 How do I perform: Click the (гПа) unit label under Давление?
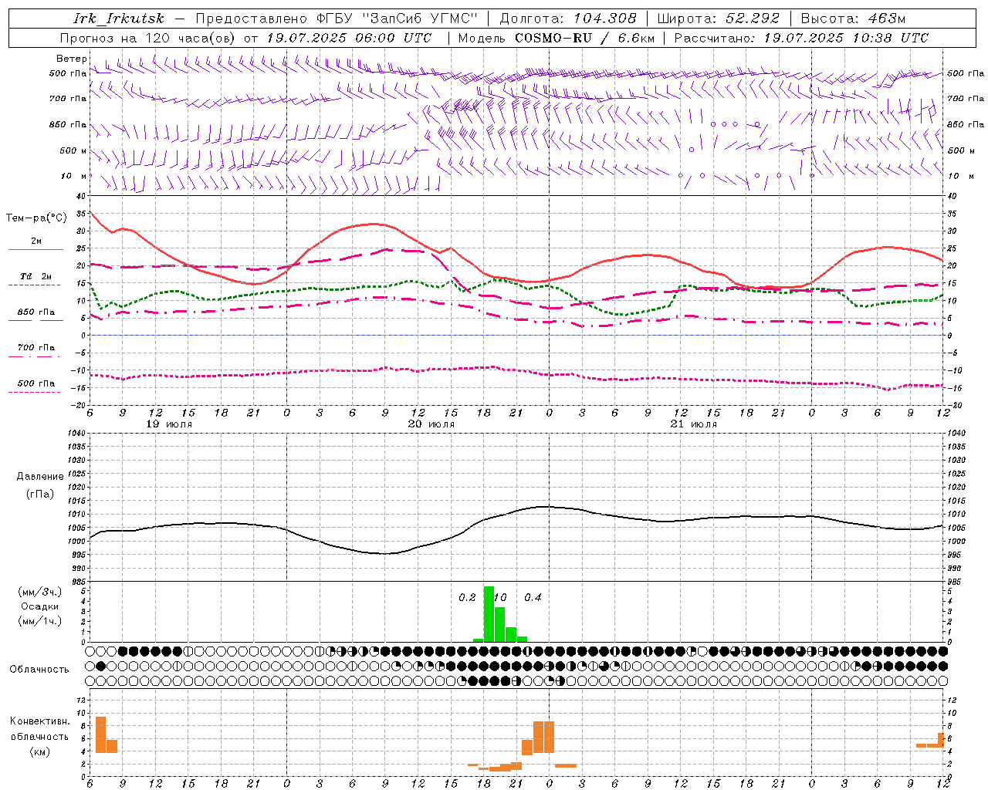click(x=40, y=494)
